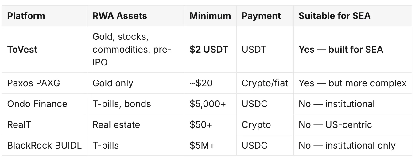The width and height of the screenshot is (415, 159).
Task: Select the Suitable for SEA header
Action: 335,16
